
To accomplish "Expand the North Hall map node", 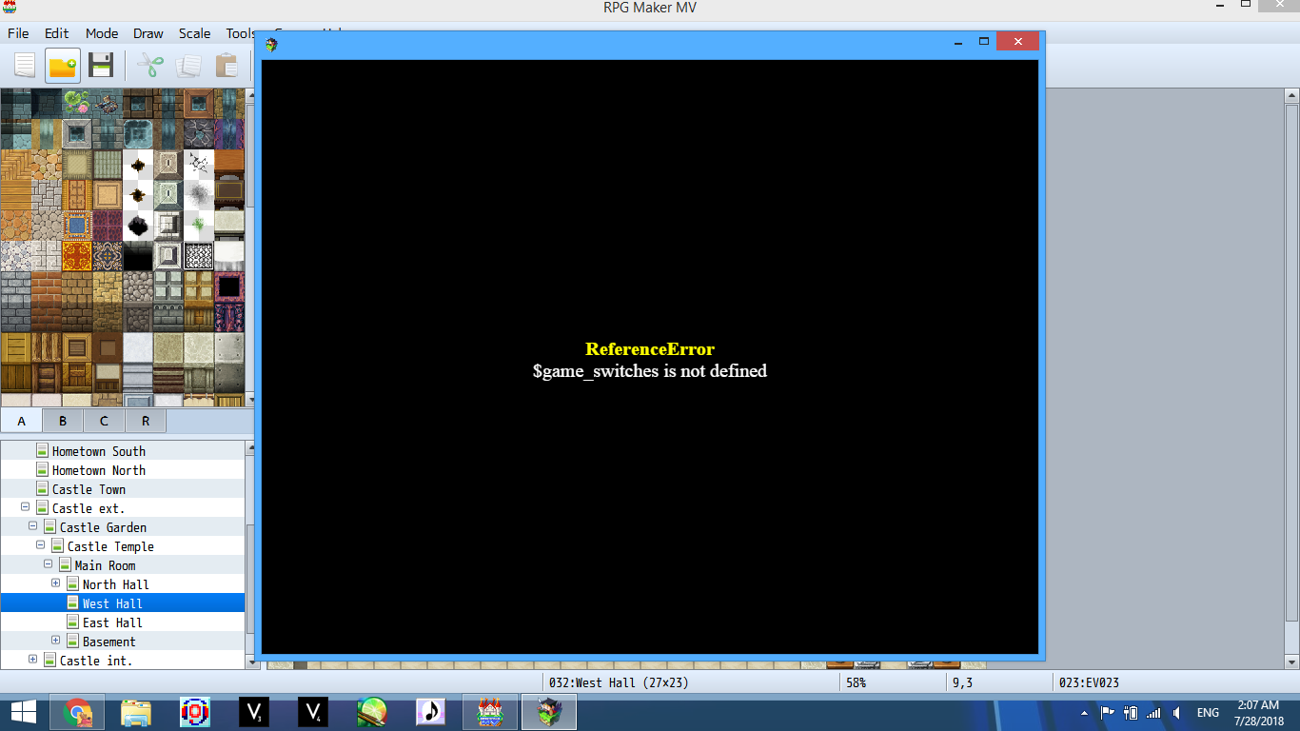I will coord(56,583).
